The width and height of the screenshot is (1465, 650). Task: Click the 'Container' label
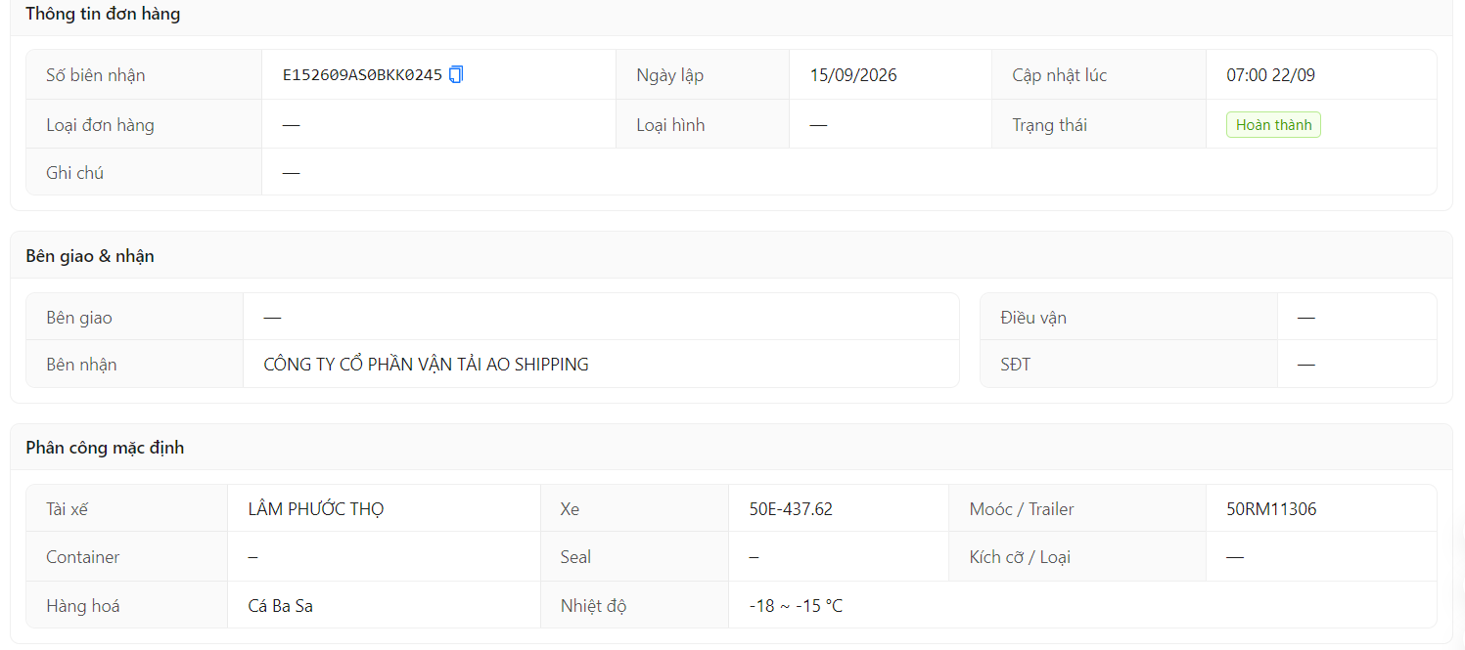[x=83, y=557]
